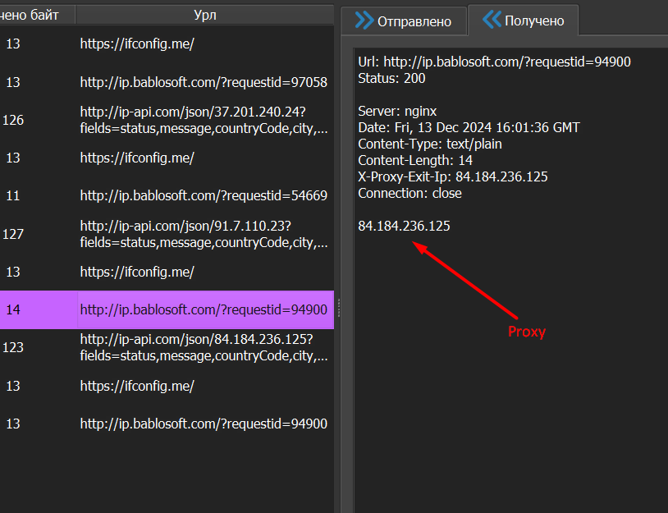Click the double-arrow icon on Получено tab
The image size is (668, 513).
click(x=492, y=21)
